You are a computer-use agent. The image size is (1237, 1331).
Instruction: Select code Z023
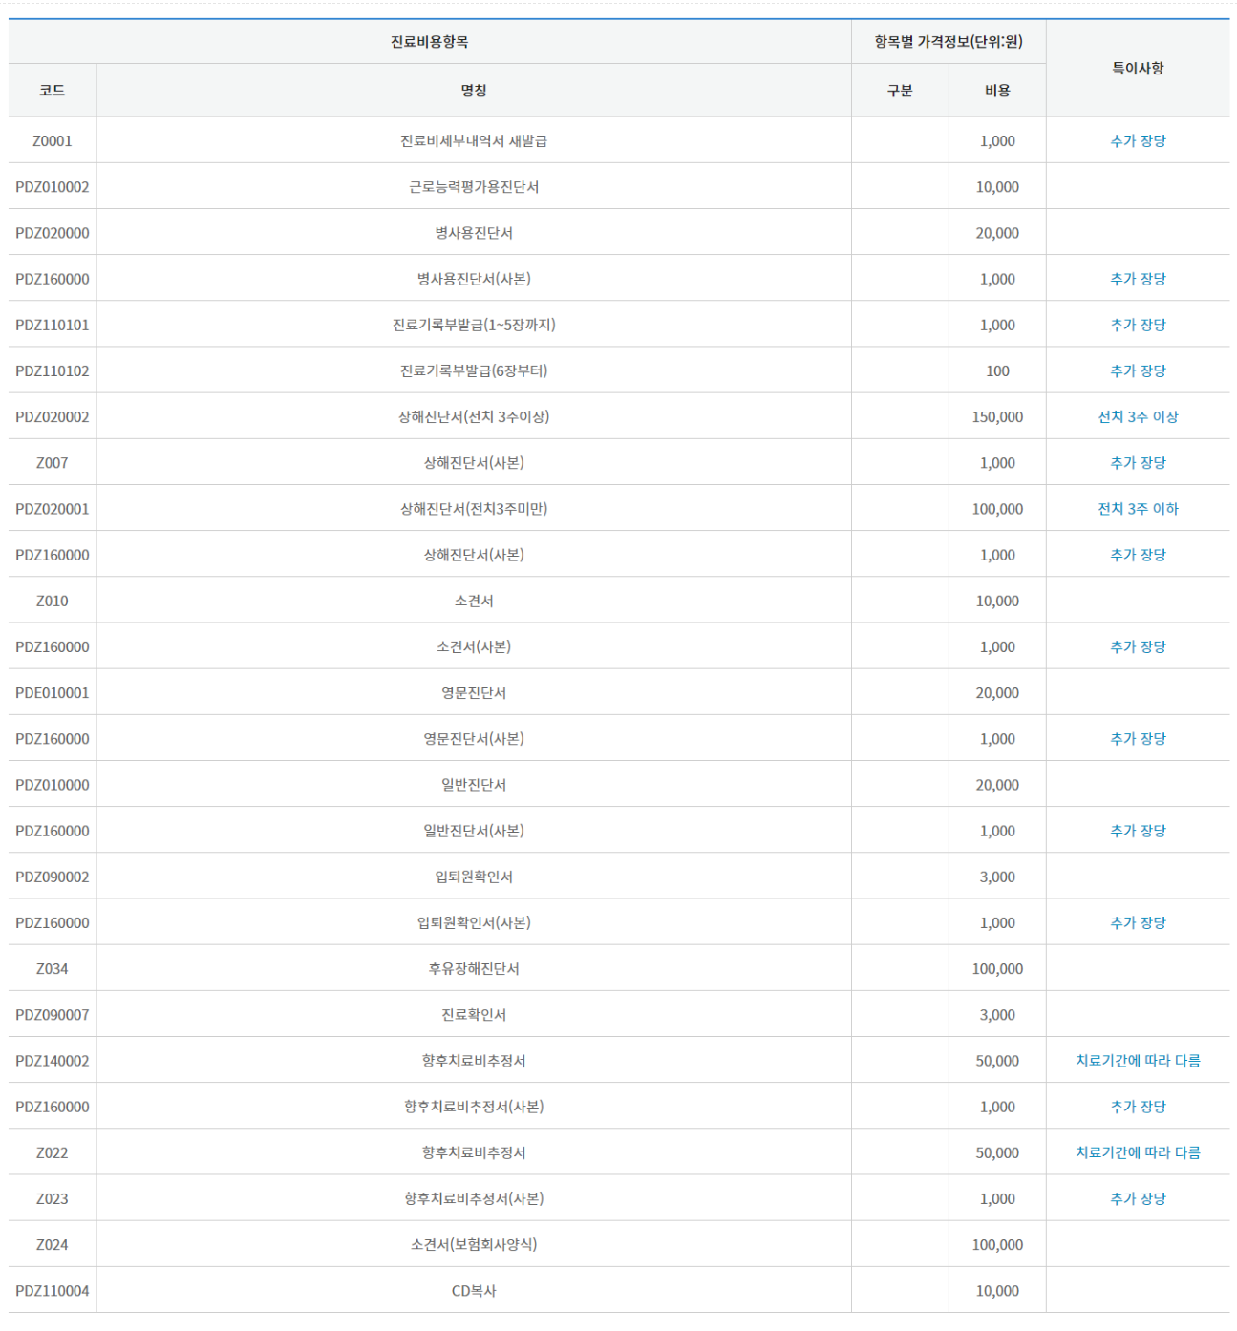53,1198
